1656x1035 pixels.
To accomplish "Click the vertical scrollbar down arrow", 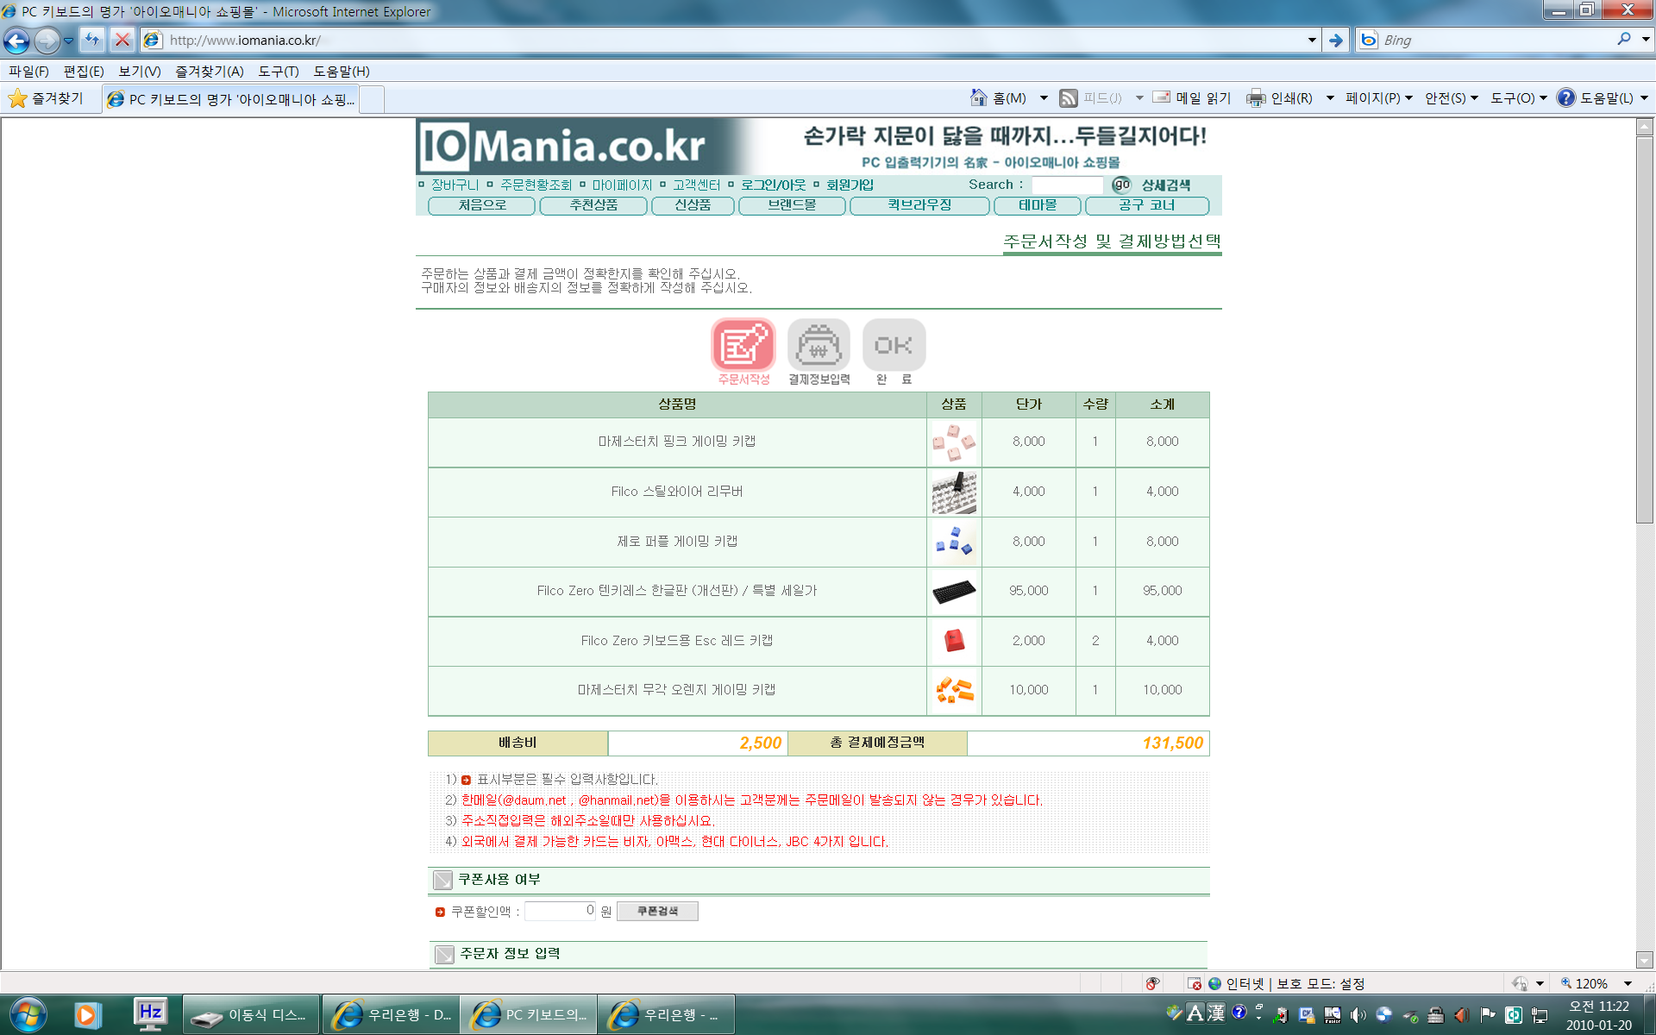I will 1645,960.
